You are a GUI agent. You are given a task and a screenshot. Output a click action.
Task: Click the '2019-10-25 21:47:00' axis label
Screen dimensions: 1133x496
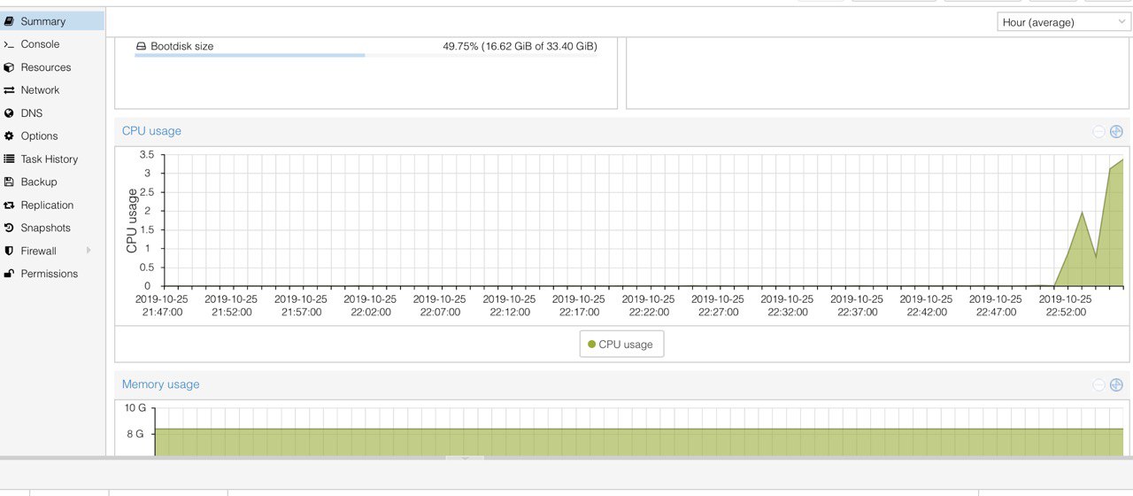161,306
